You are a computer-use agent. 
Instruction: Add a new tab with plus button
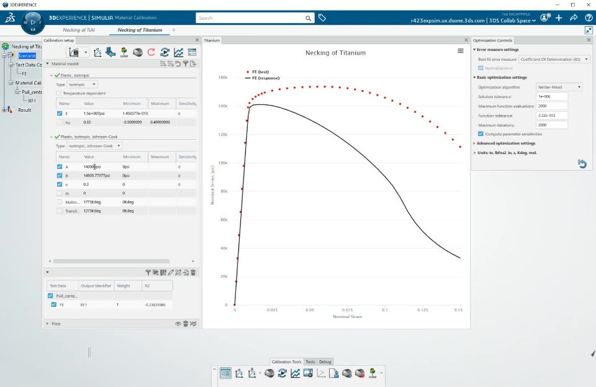point(174,30)
